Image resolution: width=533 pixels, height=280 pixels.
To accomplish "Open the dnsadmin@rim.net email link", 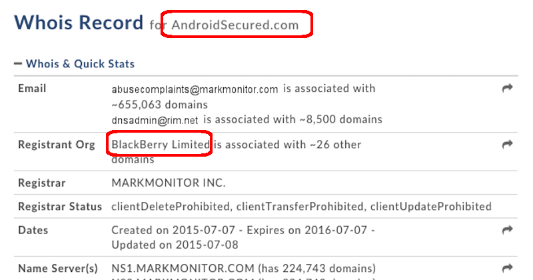I will tap(155, 120).
